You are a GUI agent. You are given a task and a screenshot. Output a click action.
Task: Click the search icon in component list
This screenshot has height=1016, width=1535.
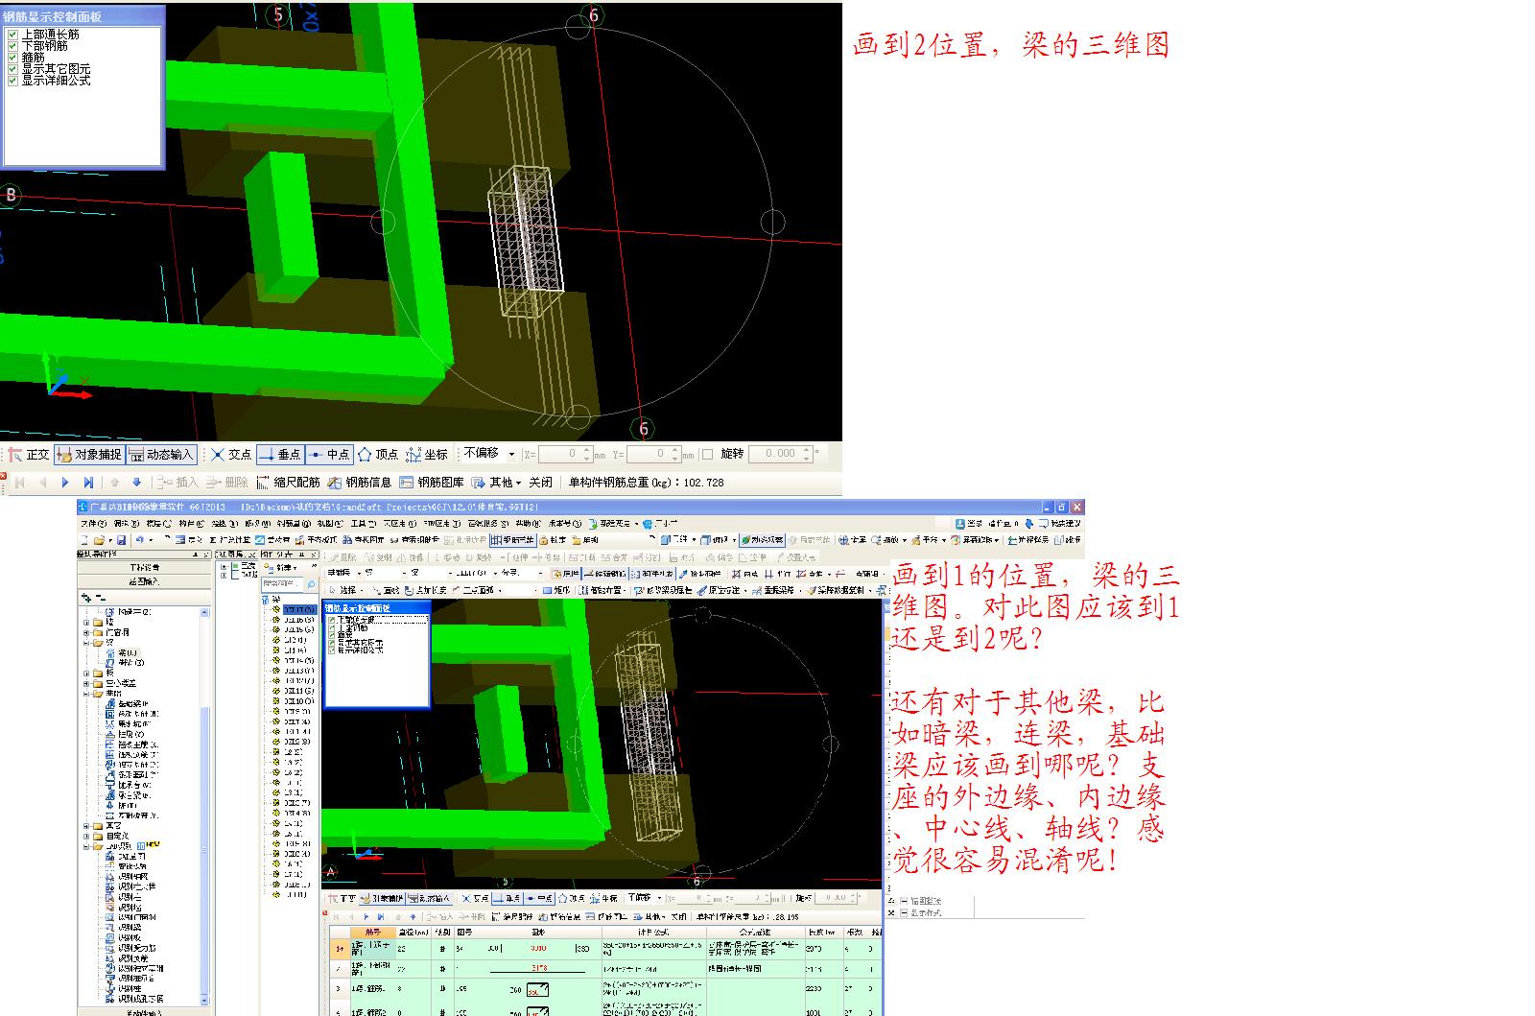coord(311,583)
